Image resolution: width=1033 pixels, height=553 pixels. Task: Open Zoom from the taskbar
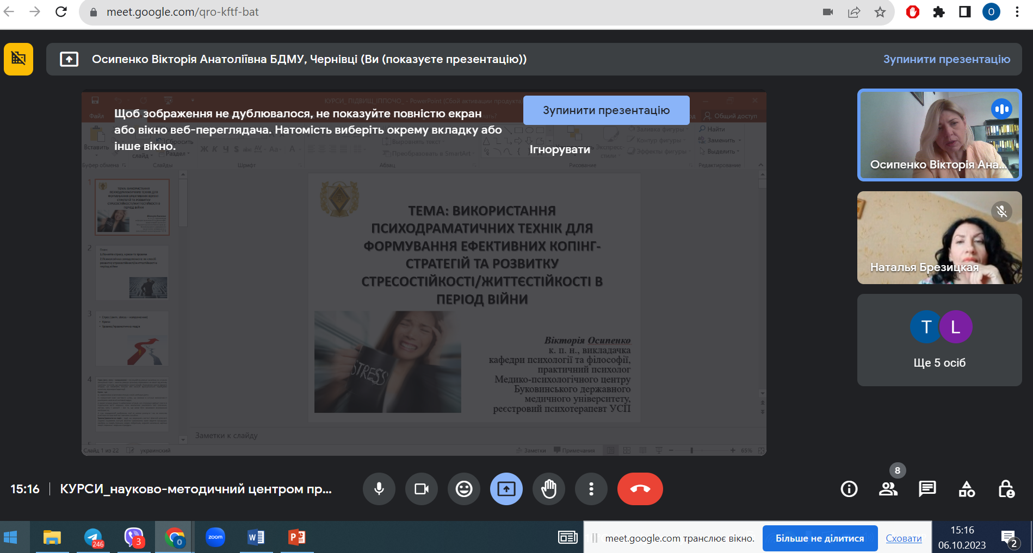[215, 538]
